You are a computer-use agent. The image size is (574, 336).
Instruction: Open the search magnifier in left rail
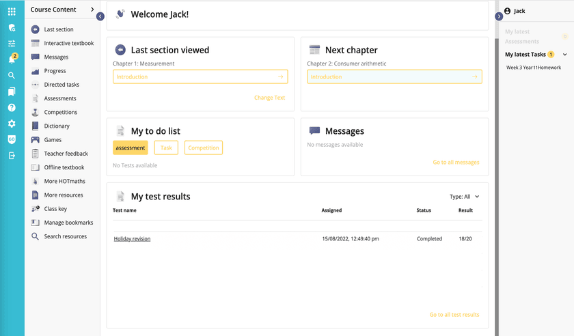(x=12, y=76)
